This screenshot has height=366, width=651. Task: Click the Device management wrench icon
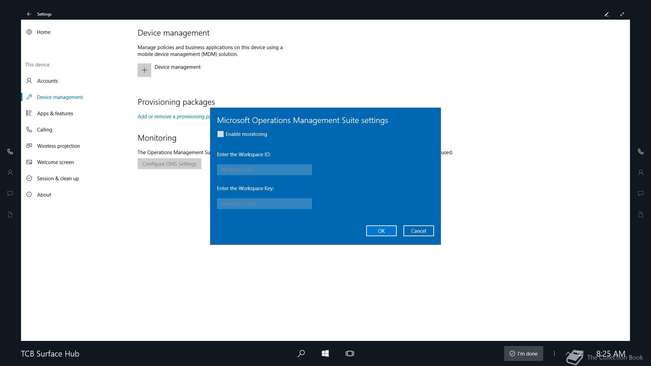tap(29, 97)
